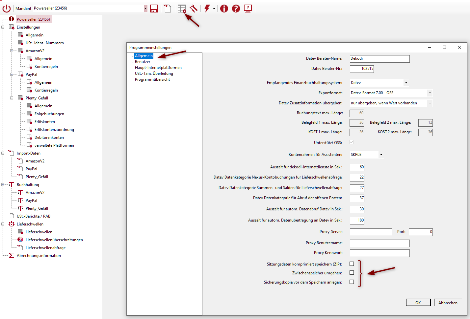Open the Exportformat dropdown
The image size is (470, 319).
(x=430, y=93)
